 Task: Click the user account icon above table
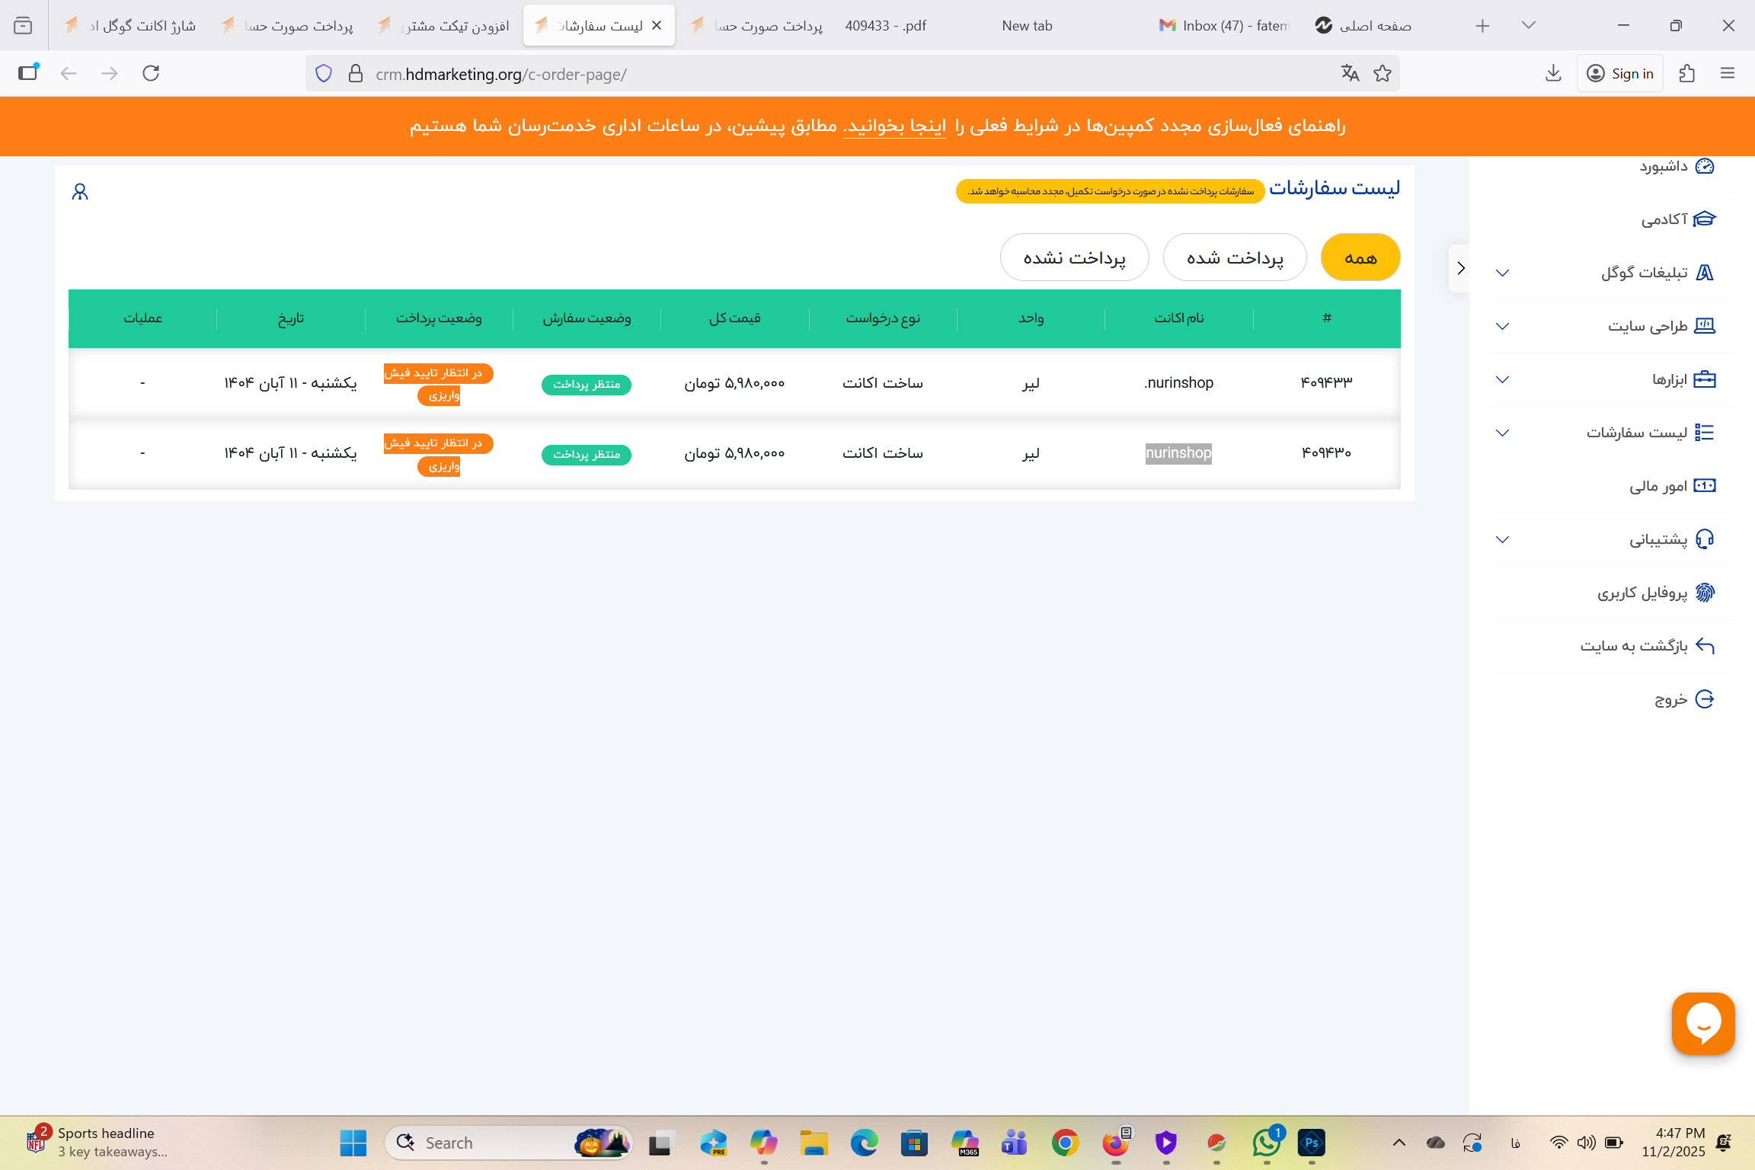pos(80,192)
